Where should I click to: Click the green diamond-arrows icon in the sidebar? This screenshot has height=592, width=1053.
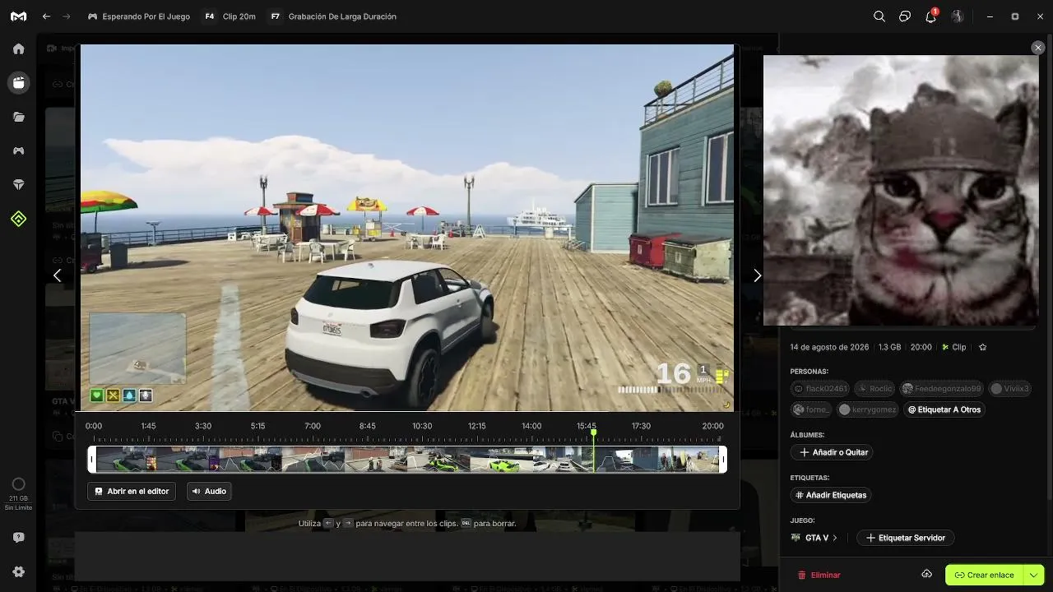tap(18, 219)
